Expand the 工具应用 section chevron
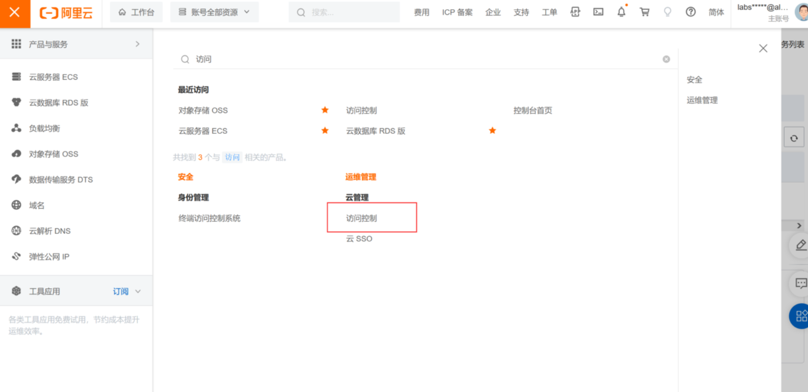 [x=138, y=291]
